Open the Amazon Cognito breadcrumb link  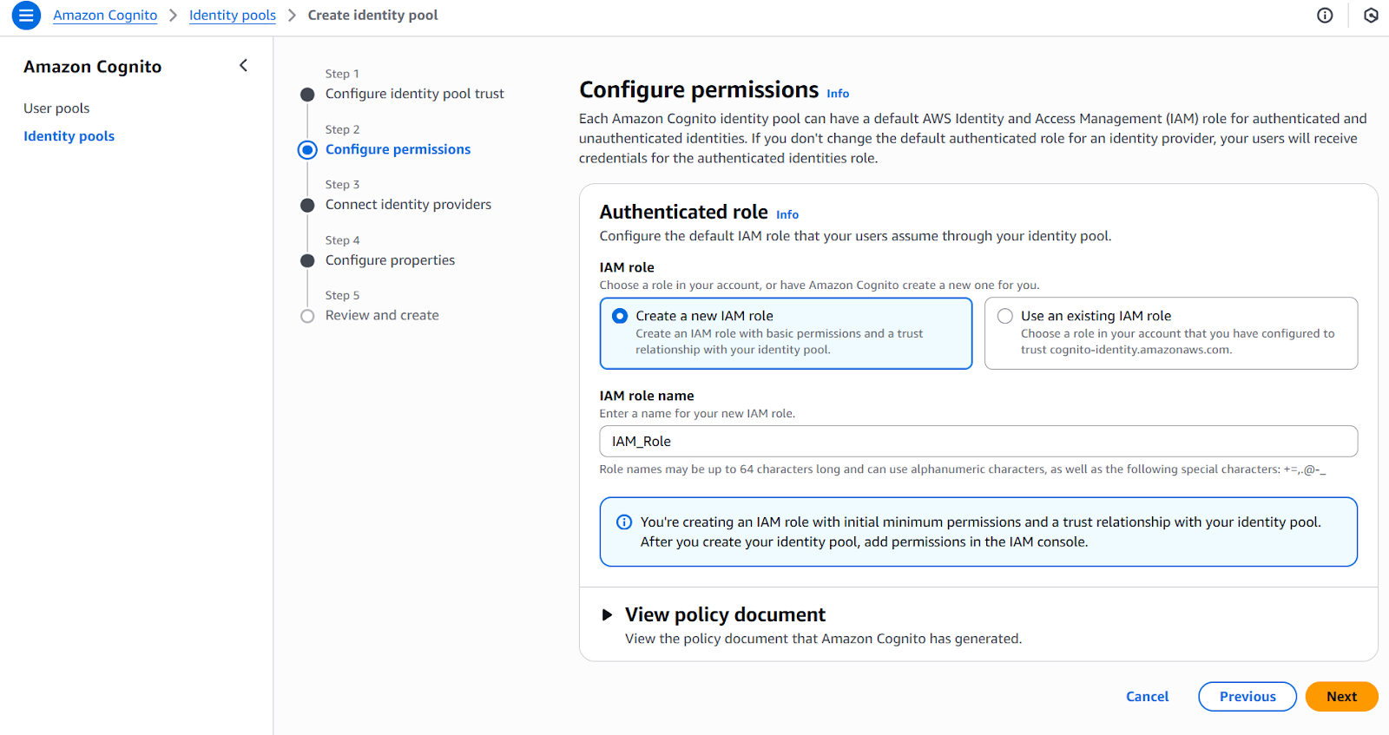[x=105, y=15]
